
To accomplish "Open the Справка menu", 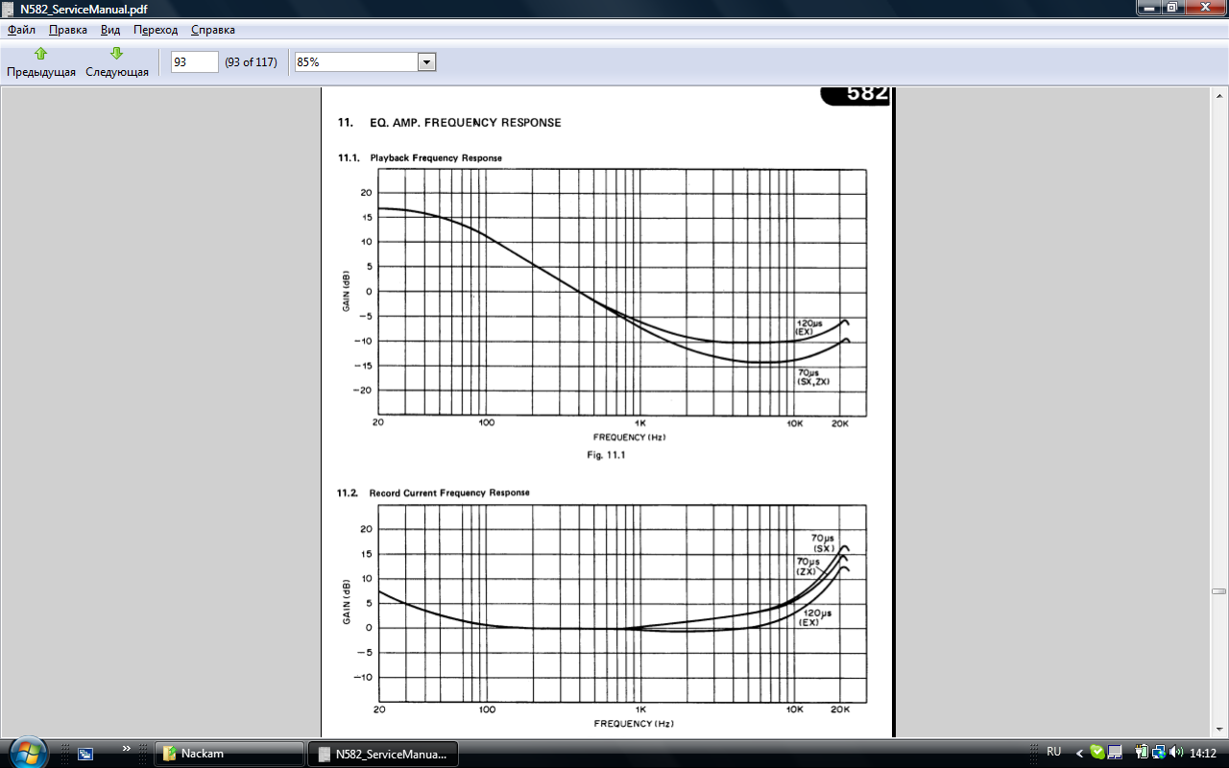I will coord(212,30).
